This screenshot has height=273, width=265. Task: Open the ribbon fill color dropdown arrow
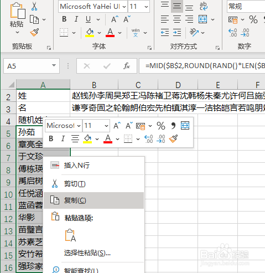(99, 33)
